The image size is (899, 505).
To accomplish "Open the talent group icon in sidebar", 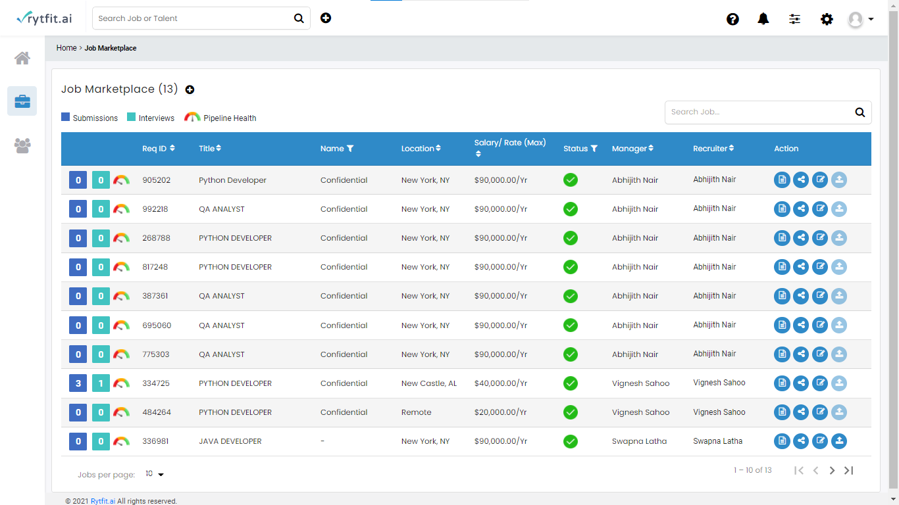I will coord(22,145).
